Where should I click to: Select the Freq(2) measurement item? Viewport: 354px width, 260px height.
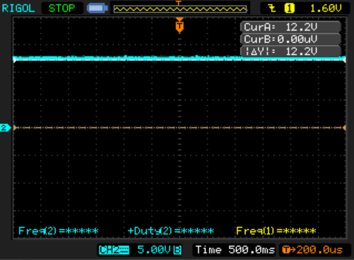coord(58,231)
